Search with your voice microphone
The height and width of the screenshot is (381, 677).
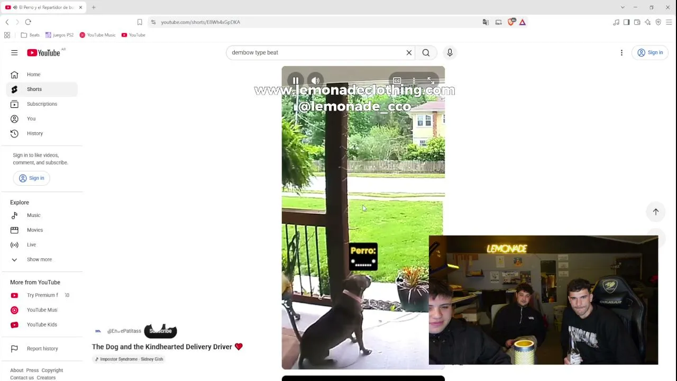tap(450, 52)
